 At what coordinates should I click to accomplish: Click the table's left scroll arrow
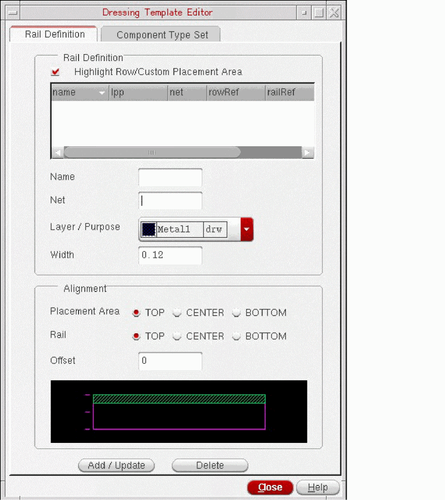click(x=58, y=152)
